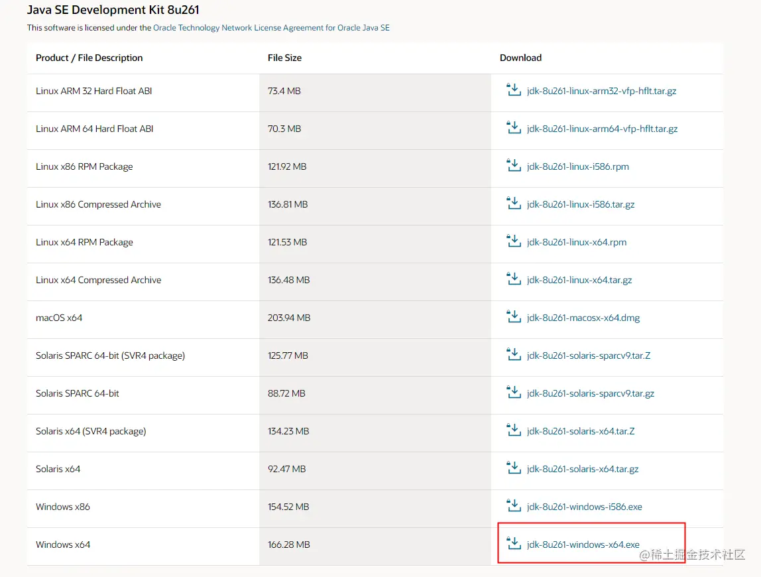This screenshot has height=577, width=761.
Task: Select 'Linux x86 RPM Package' text
Action: tap(84, 166)
